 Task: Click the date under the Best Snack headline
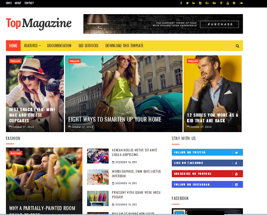[x=21, y=127]
